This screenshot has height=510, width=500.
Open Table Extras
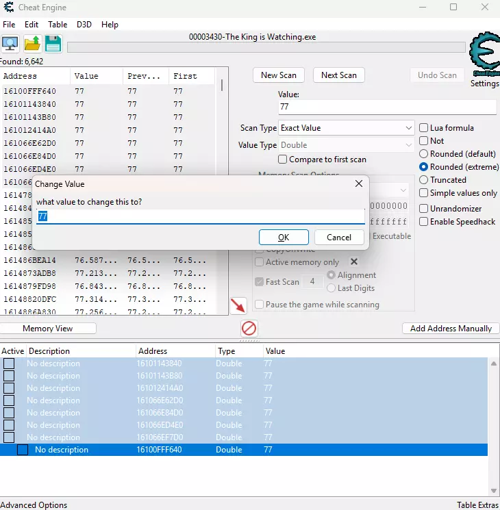pyautogui.click(x=478, y=505)
